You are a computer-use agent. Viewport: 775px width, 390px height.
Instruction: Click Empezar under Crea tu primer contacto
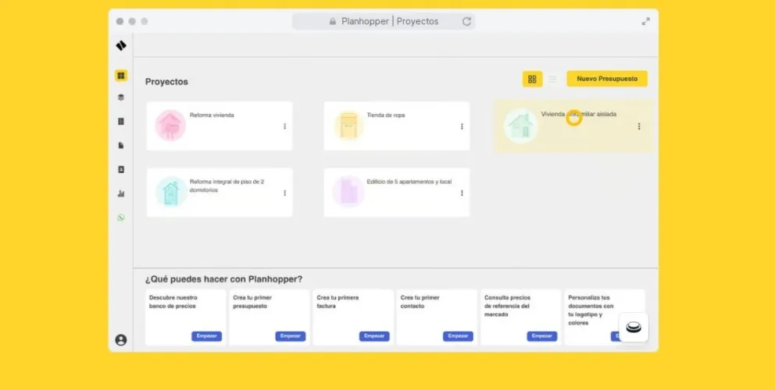click(x=458, y=336)
